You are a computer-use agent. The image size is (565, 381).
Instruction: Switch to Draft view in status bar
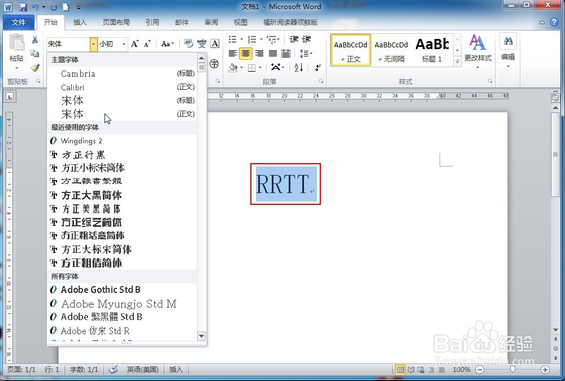coord(442,370)
